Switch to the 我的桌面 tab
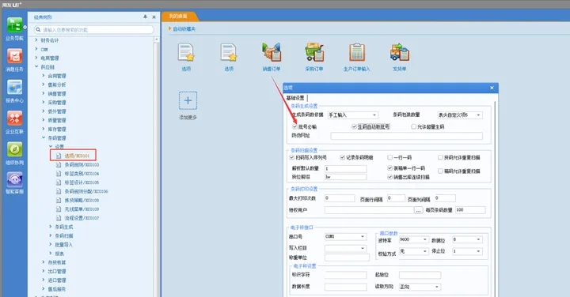This screenshot has width=570, height=297. (x=178, y=16)
